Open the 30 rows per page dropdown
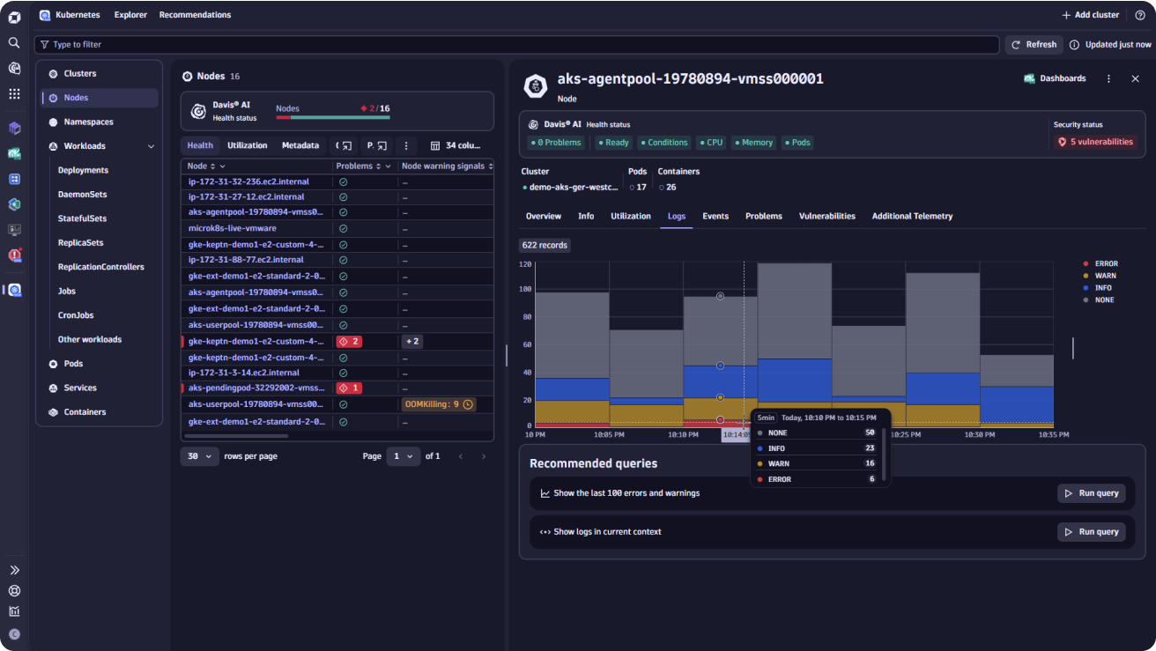 click(x=200, y=456)
